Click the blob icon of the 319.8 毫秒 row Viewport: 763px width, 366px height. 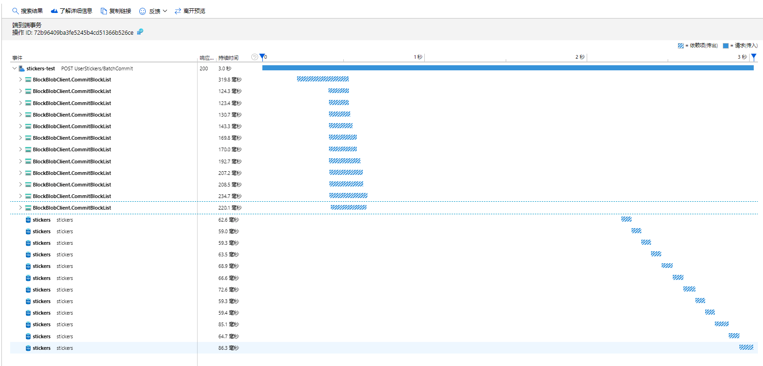pyautogui.click(x=28, y=80)
